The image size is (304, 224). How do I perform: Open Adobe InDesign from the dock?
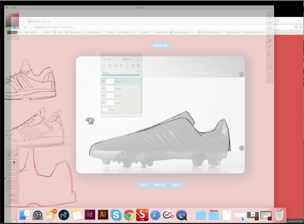coord(90,215)
